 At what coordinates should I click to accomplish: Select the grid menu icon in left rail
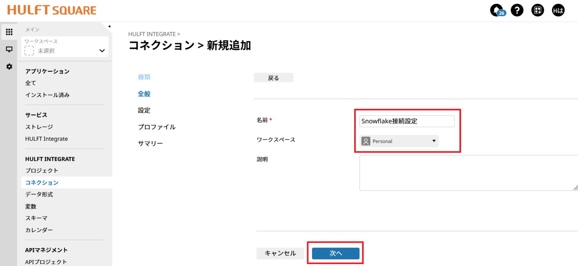click(x=9, y=32)
